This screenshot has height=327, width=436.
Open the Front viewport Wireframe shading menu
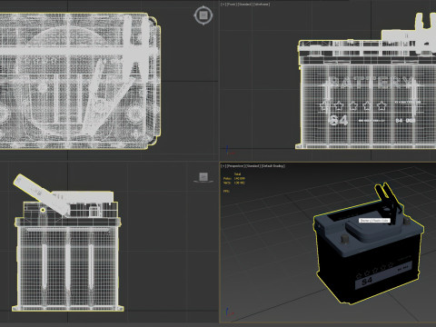[262, 5]
